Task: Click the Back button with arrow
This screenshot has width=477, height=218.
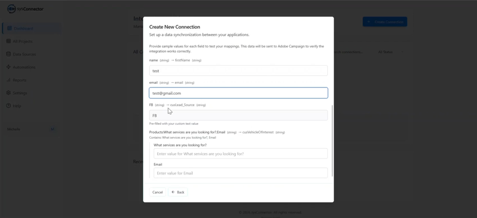Action: 178,192
